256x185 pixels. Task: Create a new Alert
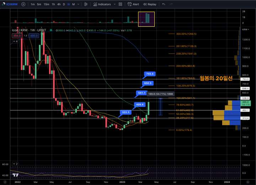(133, 4)
